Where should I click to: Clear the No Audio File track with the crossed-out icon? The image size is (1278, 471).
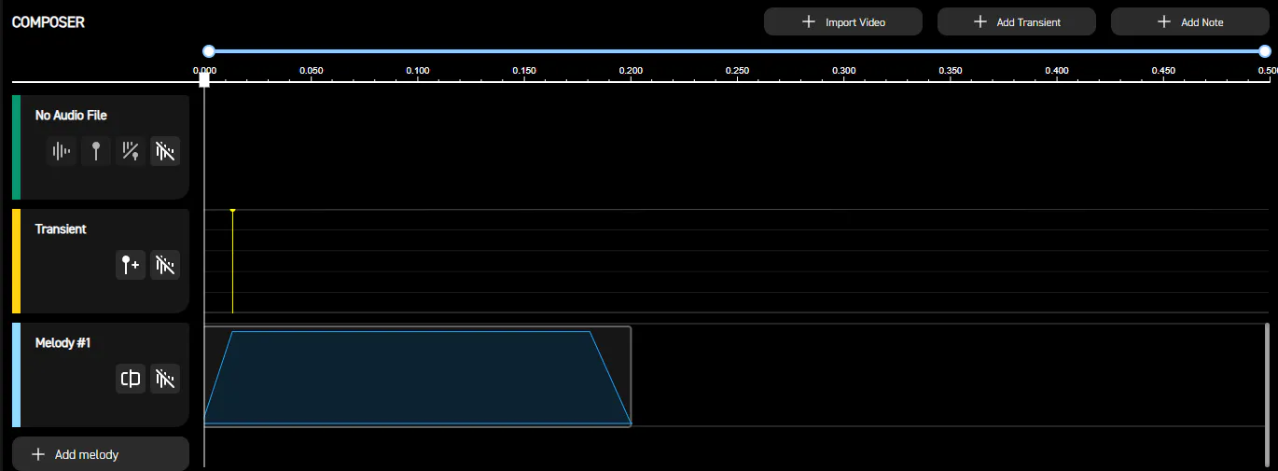[x=165, y=151]
